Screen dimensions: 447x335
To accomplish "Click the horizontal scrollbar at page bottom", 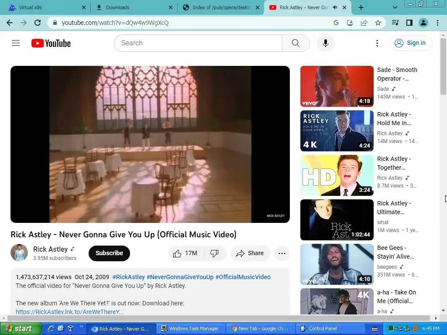I will (218, 318).
